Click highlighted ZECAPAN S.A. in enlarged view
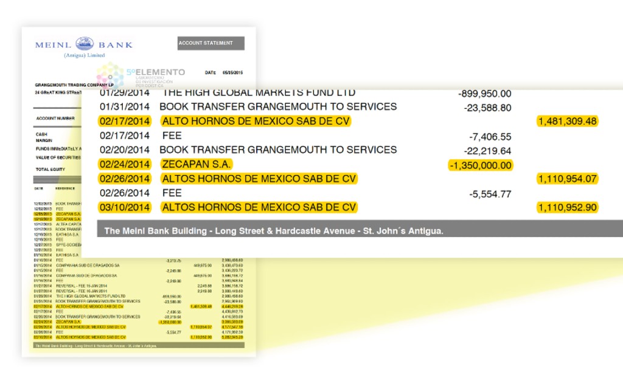The image size is (623, 389). [197, 164]
